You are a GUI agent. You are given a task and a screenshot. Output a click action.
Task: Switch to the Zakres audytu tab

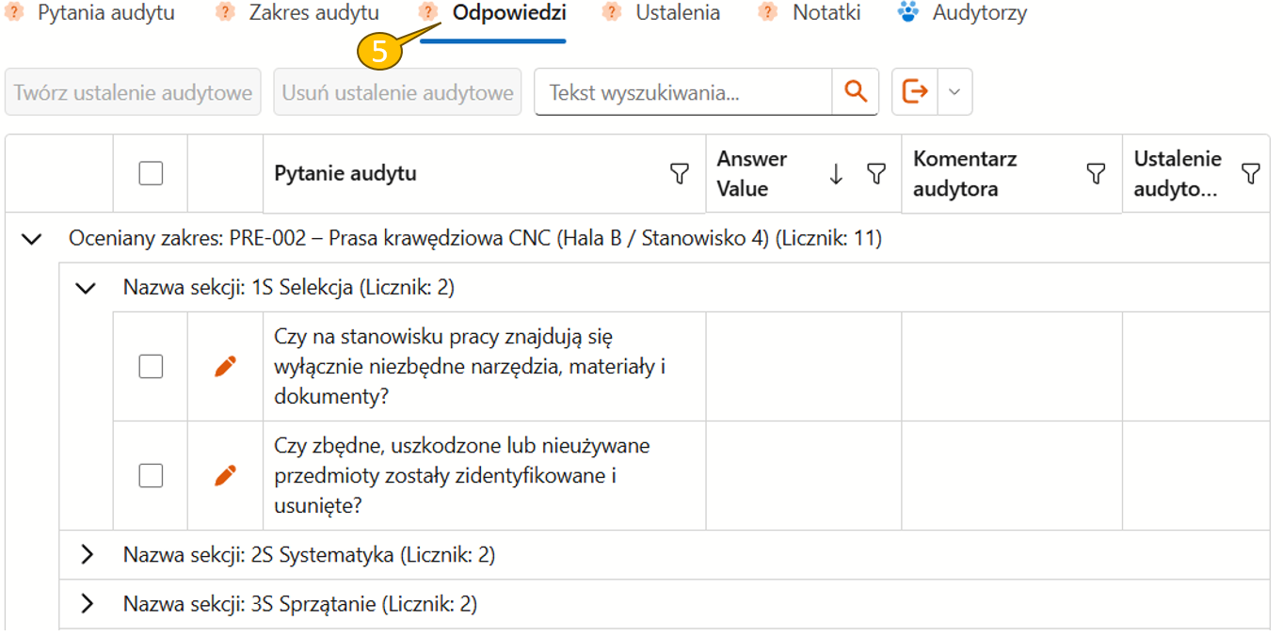click(313, 13)
